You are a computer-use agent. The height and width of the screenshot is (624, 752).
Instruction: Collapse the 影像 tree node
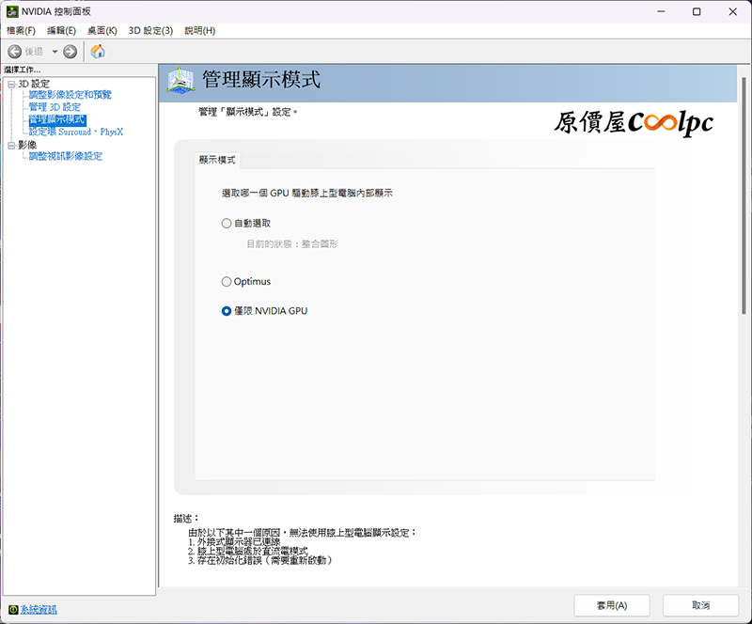11,146
